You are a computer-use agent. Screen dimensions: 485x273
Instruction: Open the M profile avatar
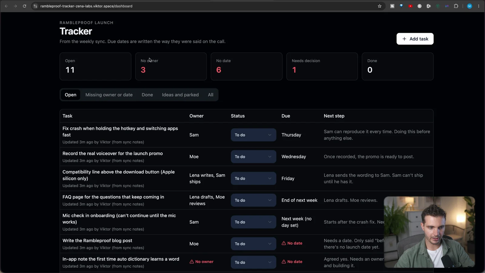click(470, 6)
